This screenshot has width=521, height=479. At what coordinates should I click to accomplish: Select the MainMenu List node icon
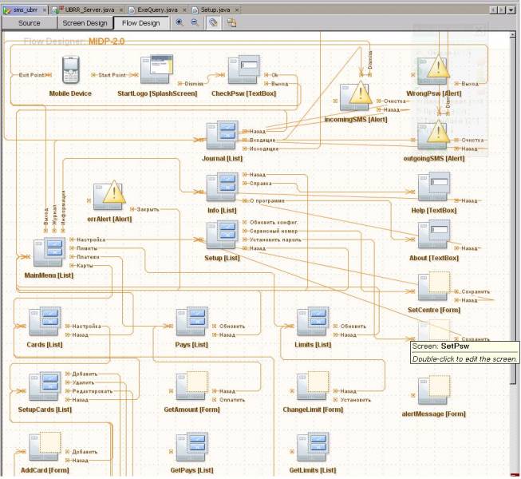click(x=49, y=251)
